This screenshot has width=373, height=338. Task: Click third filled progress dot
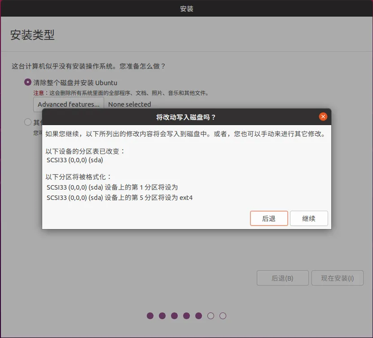(174, 316)
